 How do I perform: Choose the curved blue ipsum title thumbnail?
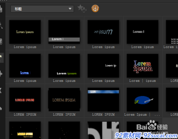(x=103, y=32)
